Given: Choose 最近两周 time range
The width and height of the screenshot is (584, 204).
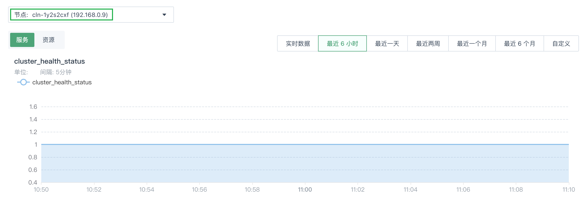Looking at the screenshot, I should pyautogui.click(x=428, y=44).
